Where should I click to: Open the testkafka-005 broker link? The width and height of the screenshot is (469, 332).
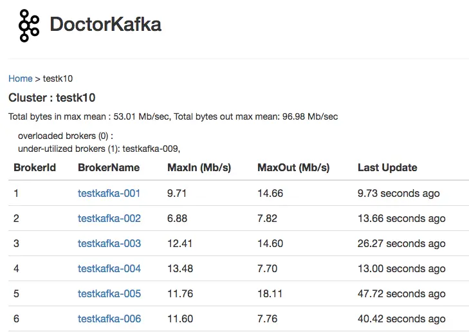(109, 293)
